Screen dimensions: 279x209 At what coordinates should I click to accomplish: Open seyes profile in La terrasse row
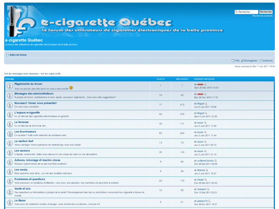200,123
